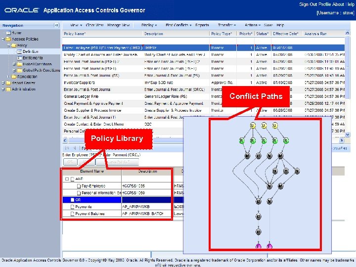Select the Access Policies folder
The width and height of the screenshot is (356, 267).
pyautogui.click(x=25, y=39)
